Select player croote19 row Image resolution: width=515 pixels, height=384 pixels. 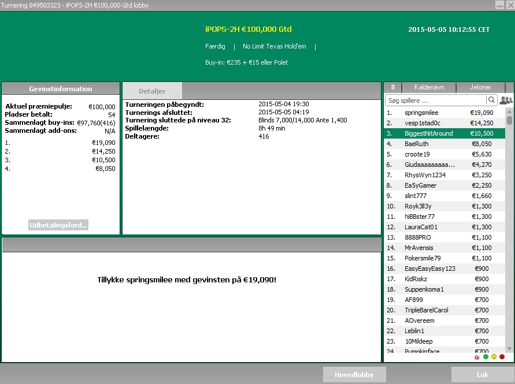coord(444,154)
